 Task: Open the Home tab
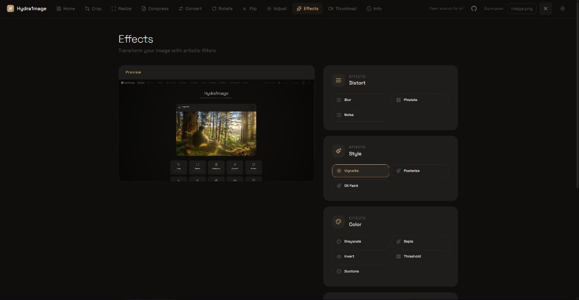[x=66, y=9]
